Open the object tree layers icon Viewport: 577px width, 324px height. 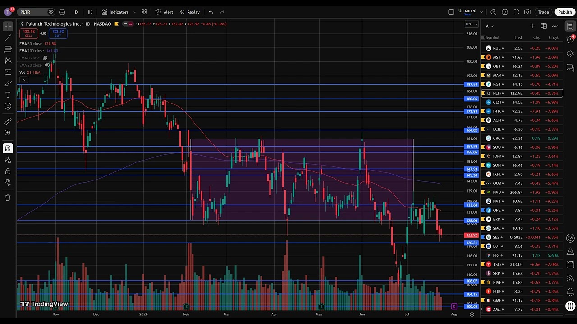click(570, 54)
